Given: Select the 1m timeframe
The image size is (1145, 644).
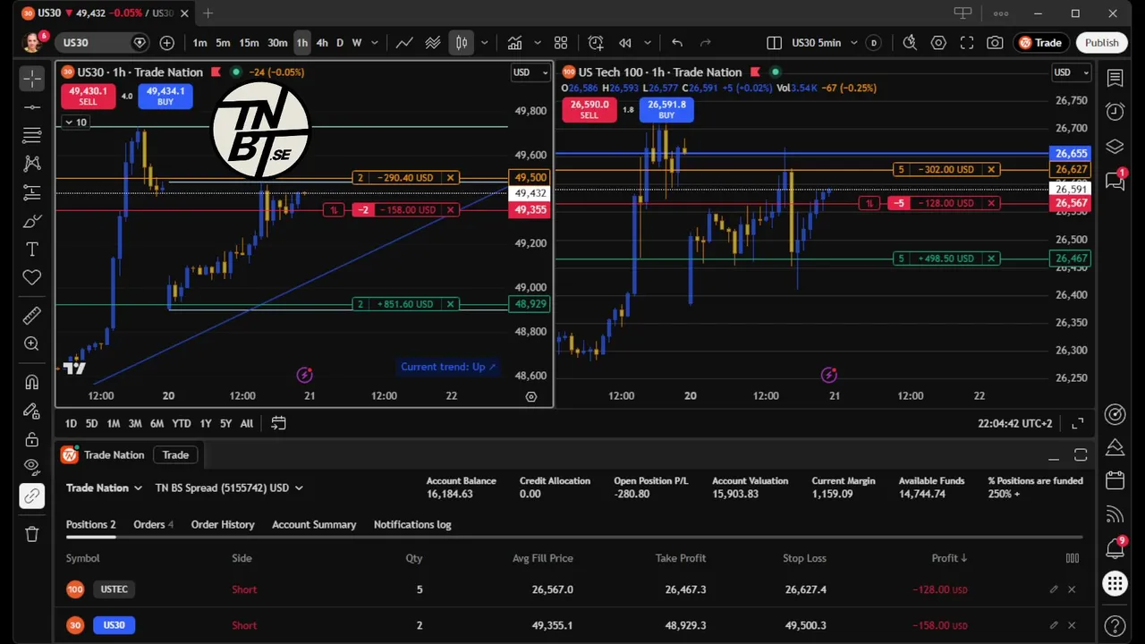Looking at the screenshot, I should (199, 42).
